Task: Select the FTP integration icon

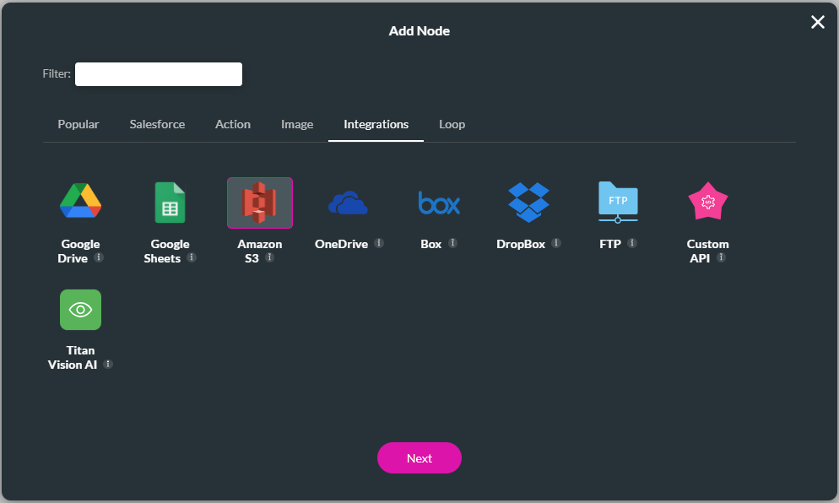Action: pyautogui.click(x=617, y=202)
